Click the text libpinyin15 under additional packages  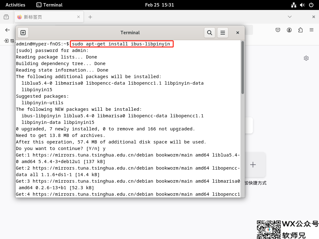coord(37,90)
